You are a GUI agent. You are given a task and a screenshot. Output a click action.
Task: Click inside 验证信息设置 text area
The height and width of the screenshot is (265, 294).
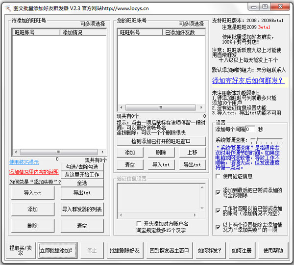click(158, 198)
